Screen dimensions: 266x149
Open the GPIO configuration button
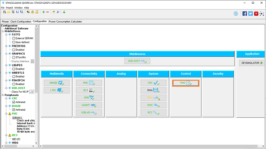coord(153,97)
